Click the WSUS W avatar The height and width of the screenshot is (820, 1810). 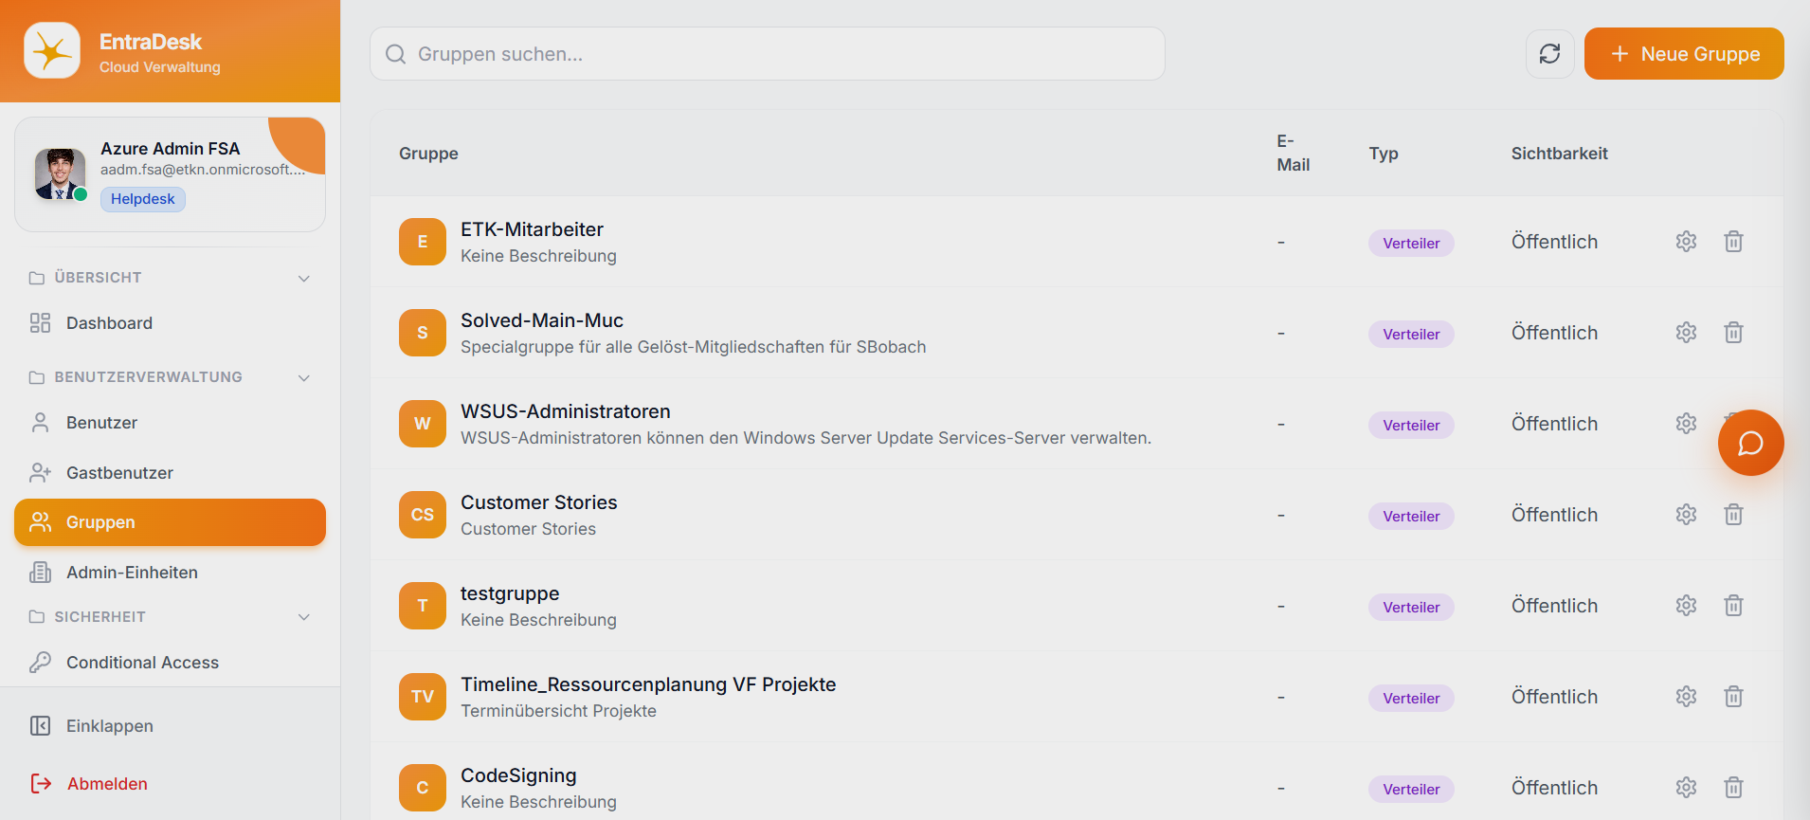423,424
